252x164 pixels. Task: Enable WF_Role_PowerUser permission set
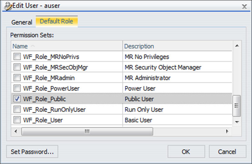(x=17, y=88)
